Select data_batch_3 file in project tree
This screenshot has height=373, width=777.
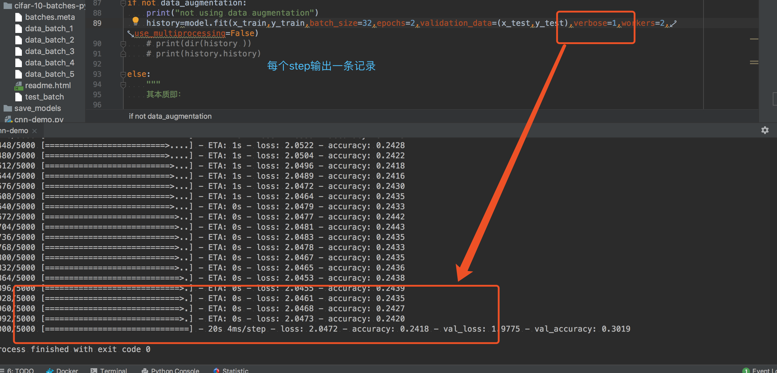pos(49,51)
